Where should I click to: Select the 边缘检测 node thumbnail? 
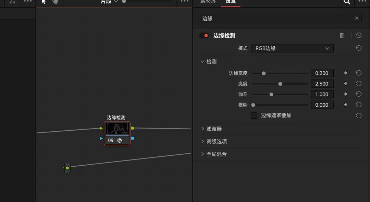click(117, 129)
